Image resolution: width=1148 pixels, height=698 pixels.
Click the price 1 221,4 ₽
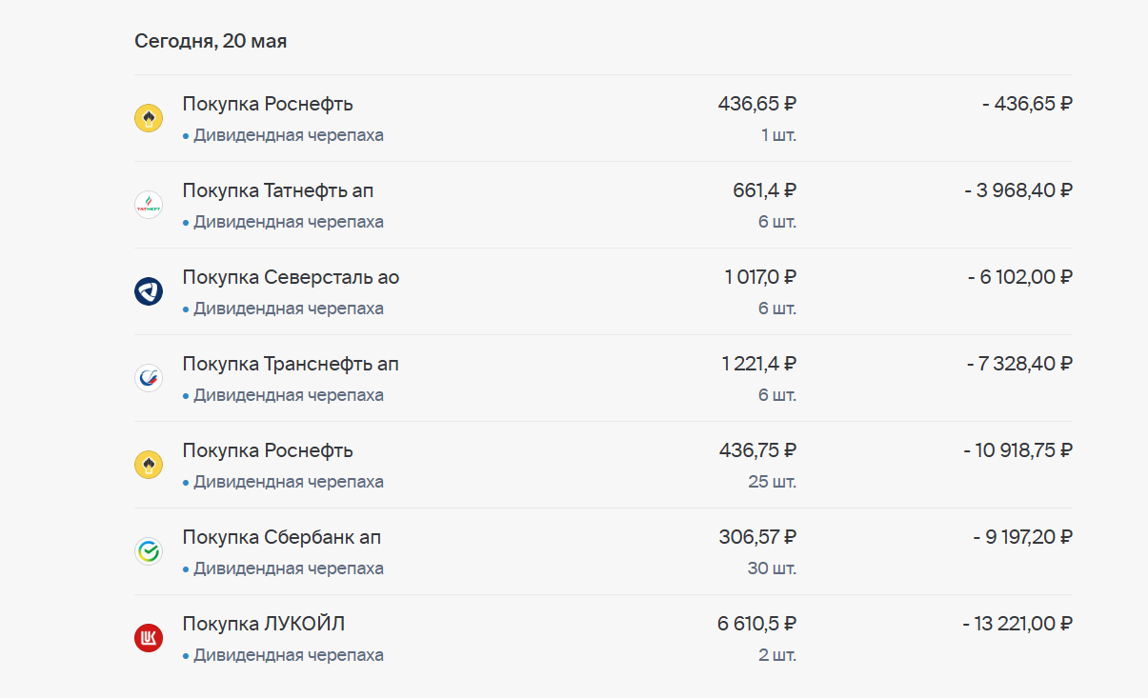tap(759, 364)
